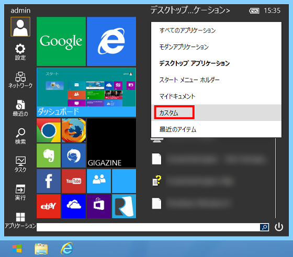Select デスクトップ アプリケーション menu entry

pyautogui.click(x=216, y=63)
